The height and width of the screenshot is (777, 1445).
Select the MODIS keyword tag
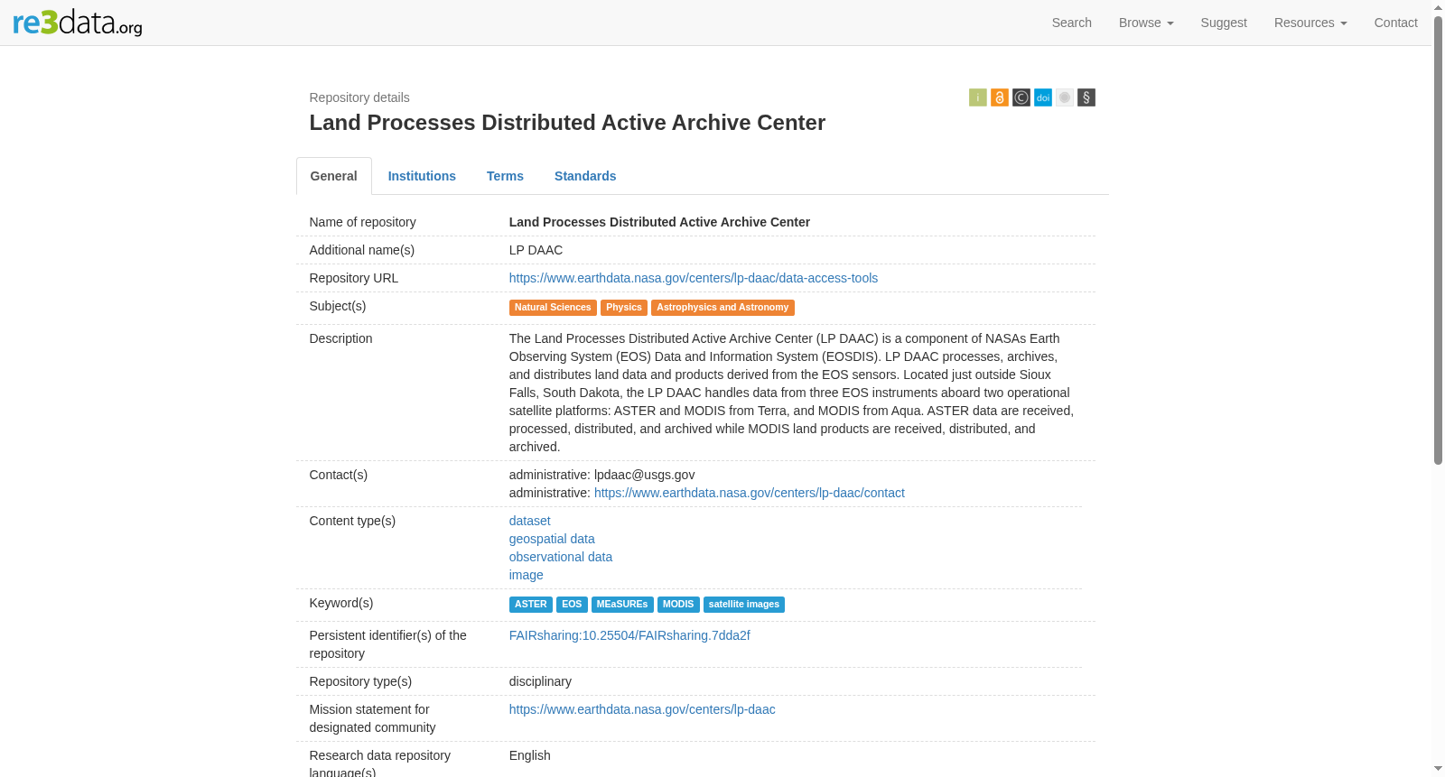(678, 605)
